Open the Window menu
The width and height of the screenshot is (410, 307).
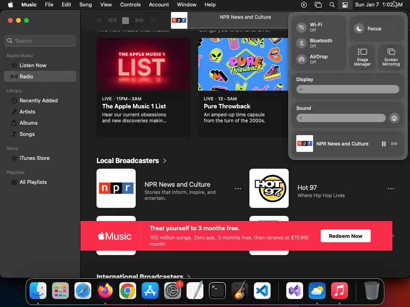click(187, 5)
